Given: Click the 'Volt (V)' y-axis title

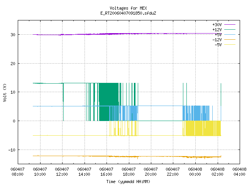Looking at the screenshot, I should (5, 92).
